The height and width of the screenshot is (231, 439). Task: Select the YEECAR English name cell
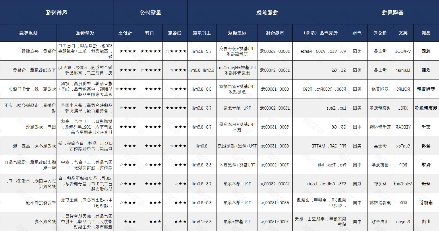coord(403,127)
